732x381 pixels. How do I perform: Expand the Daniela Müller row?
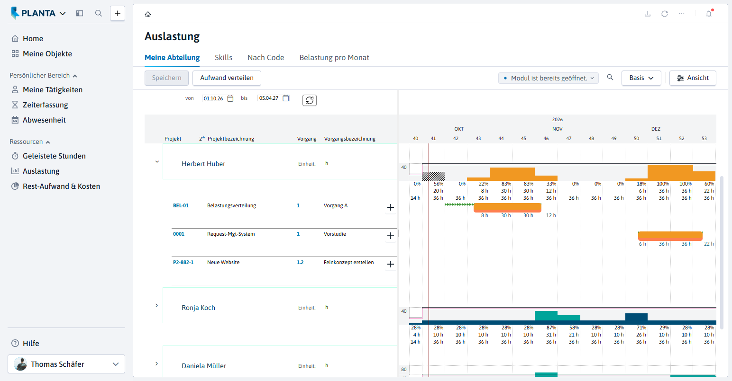click(x=157, y=364)
